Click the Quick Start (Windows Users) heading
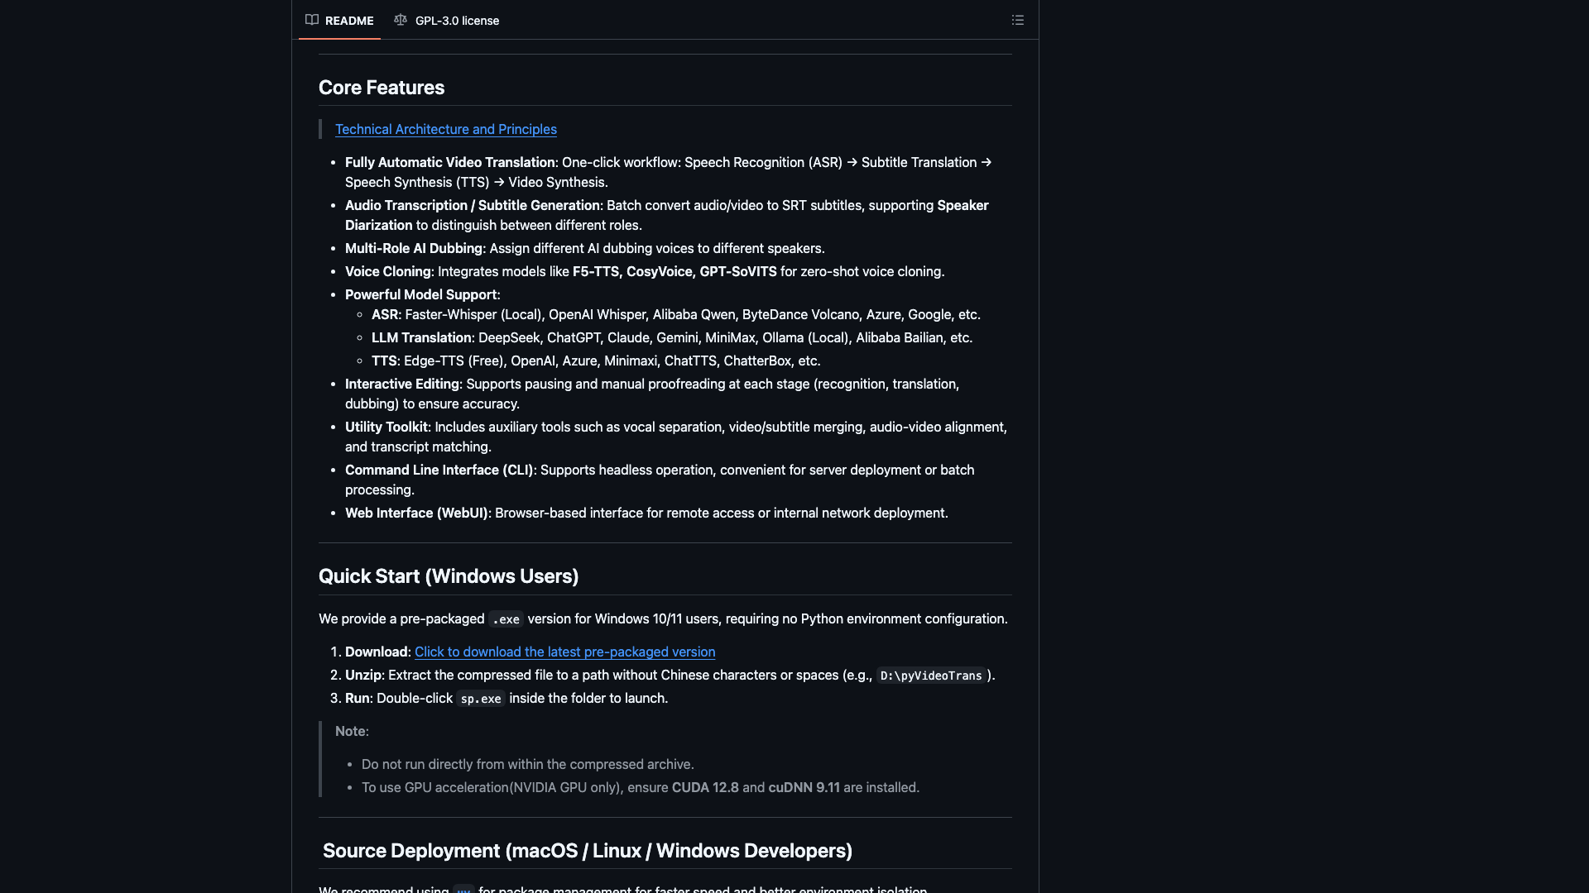The height and width of the screenshot is (893, 1589). [449, 576]
